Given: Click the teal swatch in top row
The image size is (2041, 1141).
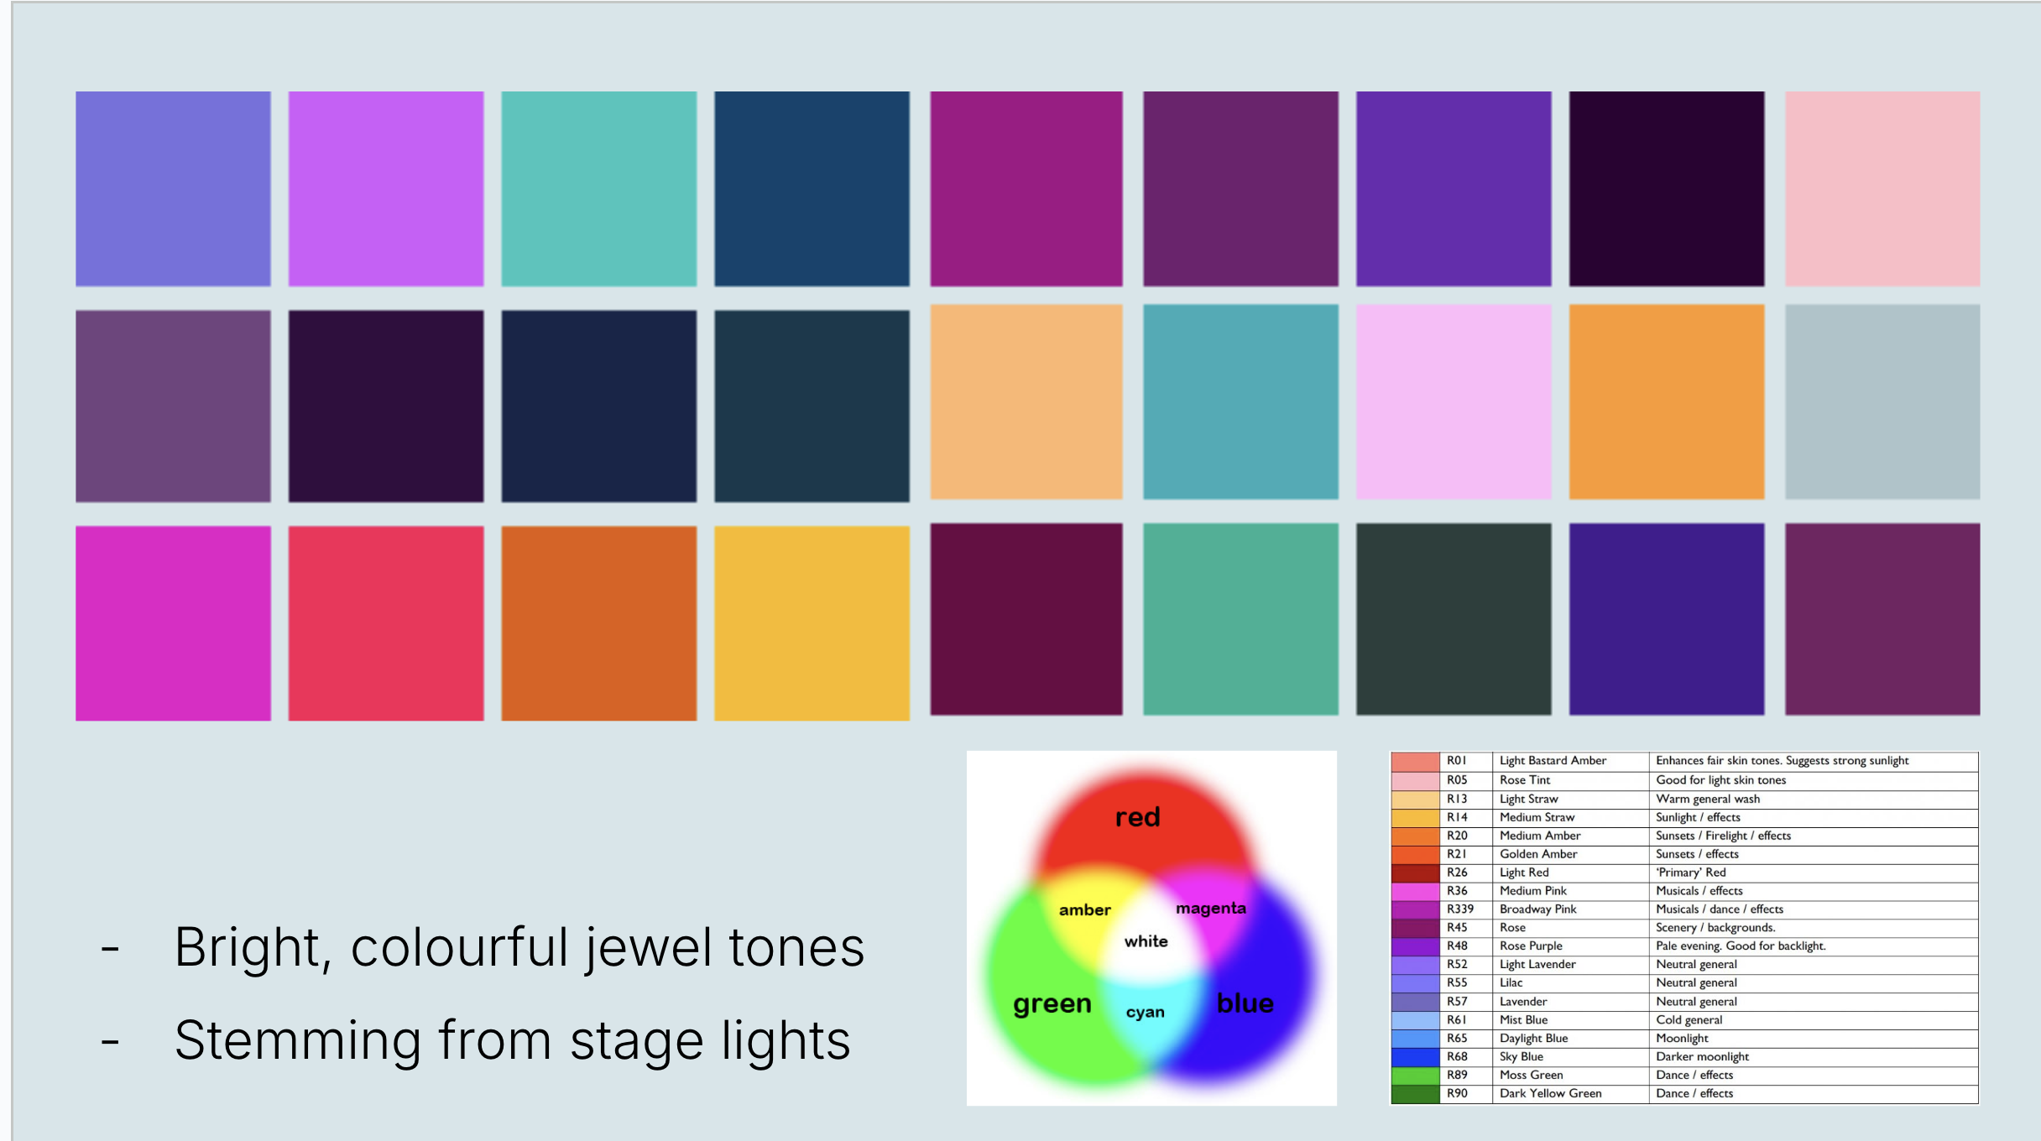Looking at the screenshot, I should (598, 189).
